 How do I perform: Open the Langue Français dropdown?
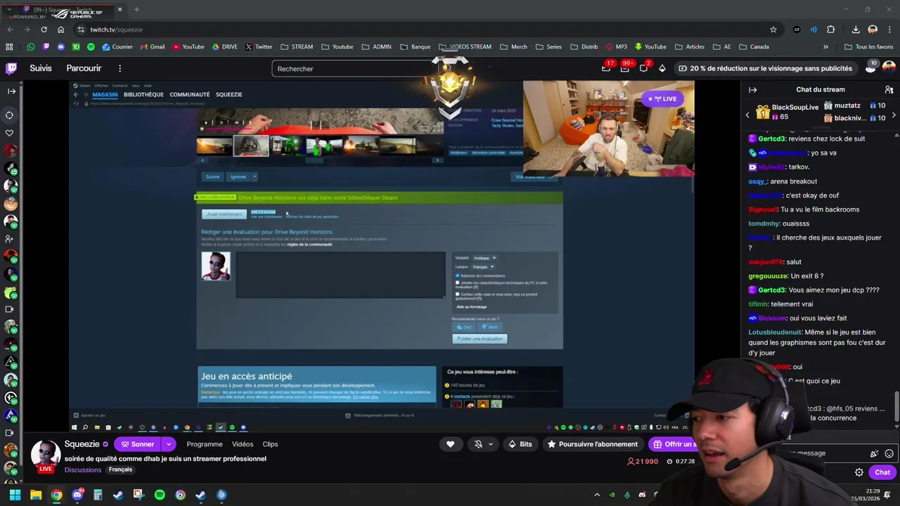click(x=482, y=267)
